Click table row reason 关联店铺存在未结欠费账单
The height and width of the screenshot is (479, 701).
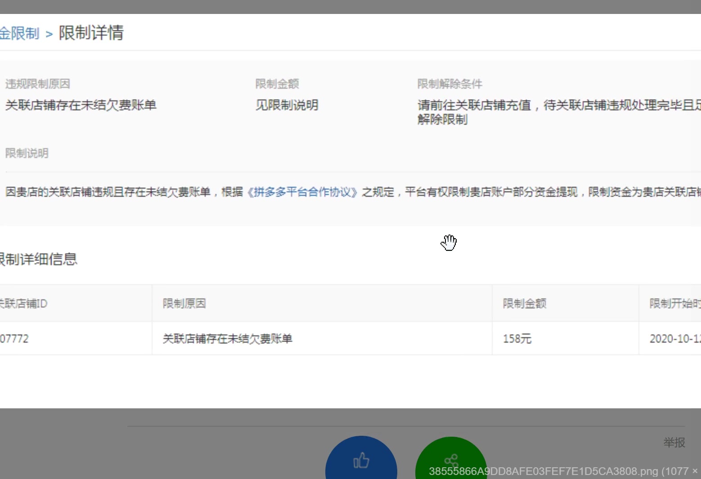[x=228, y=339]
